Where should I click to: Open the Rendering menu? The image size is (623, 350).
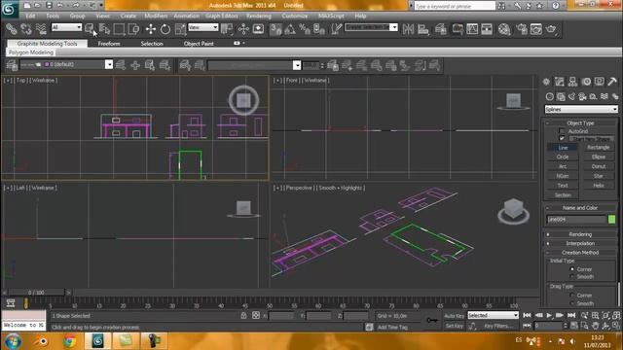click(x=259, y=16)
